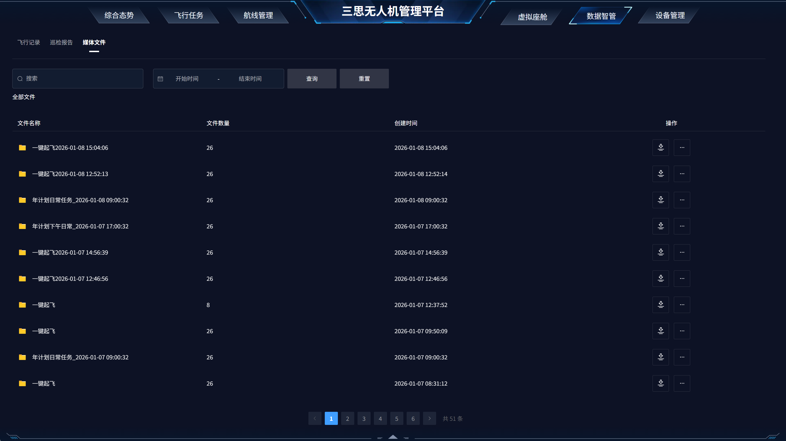This screenshot has width=786, height=441.
Task: Click the calendar icon in date range
Action: pos(160,79)
